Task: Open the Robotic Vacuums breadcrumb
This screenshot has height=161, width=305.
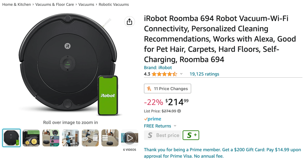Action: coord(114,5)
